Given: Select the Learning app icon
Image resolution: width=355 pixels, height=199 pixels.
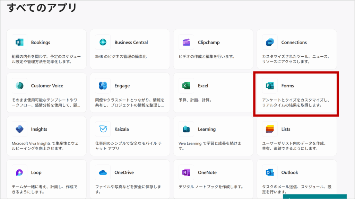Looking at the screenshot, I should (x=186, y=129).
